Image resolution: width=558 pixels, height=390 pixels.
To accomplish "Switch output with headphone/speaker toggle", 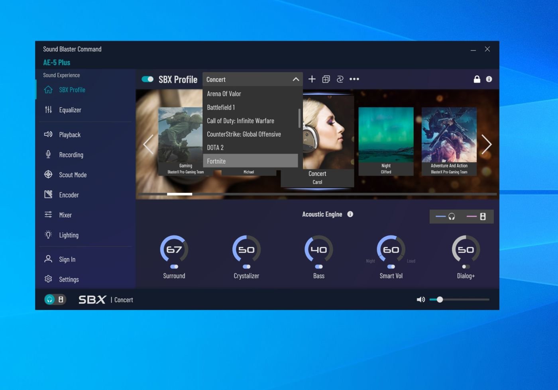I will coord(55,300).
